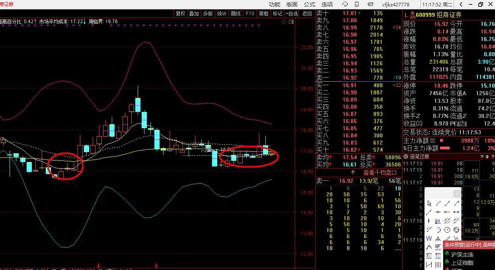Select the arc drawing tool
Image resolution: width=495 pixels, height=270 pixels.
tap(438, 230)
